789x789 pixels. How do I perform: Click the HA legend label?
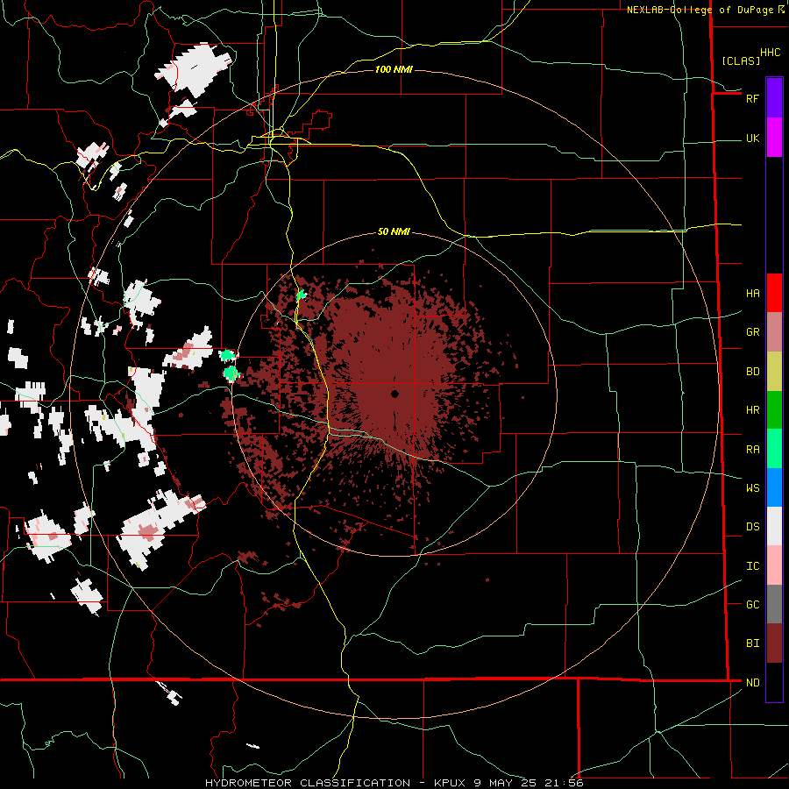[x=753, y=293]
